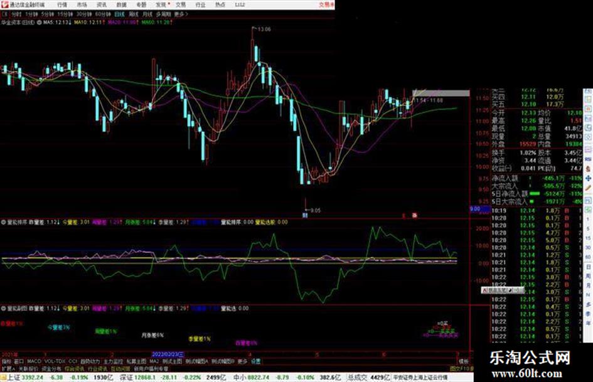
Task: Click the 2022/02/23 date marker on time axis
Action: 168,354
